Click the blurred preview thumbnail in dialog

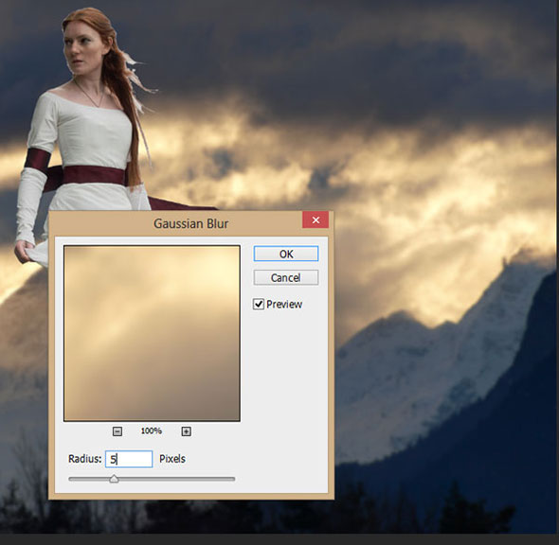[152, 333]
